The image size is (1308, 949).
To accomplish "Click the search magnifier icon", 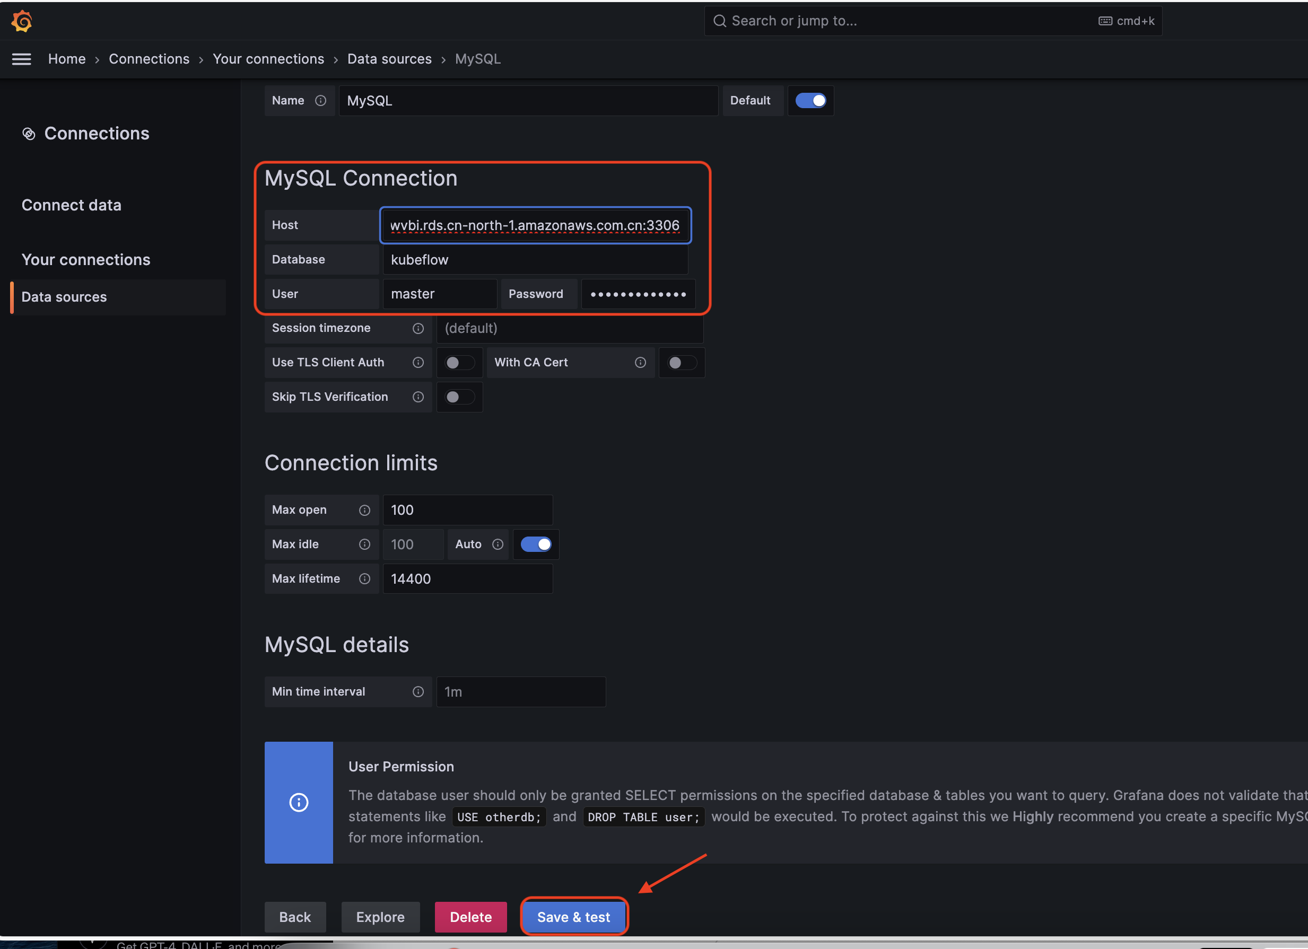I will point(719,21).
